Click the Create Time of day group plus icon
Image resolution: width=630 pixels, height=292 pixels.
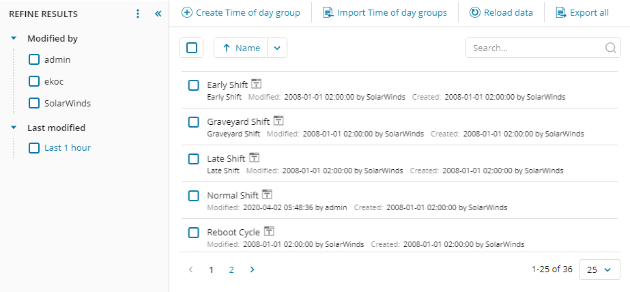click(x=186, y=12)
